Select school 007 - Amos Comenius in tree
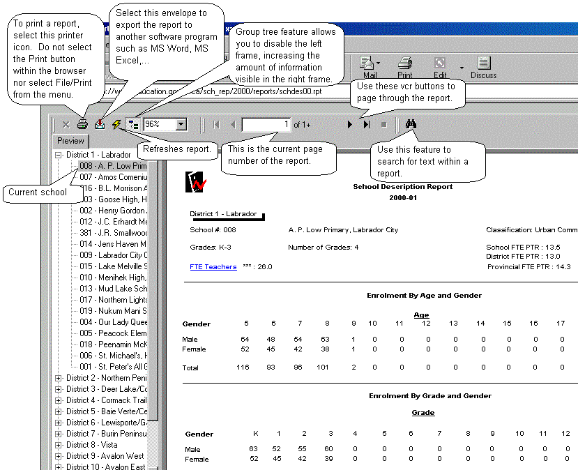This screenshot has width=578, height=470. (x=112, y=177)
